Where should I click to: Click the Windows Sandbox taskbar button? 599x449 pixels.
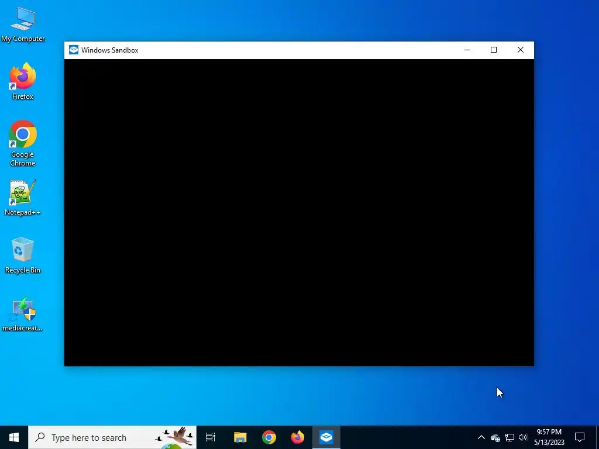[326, 437]
